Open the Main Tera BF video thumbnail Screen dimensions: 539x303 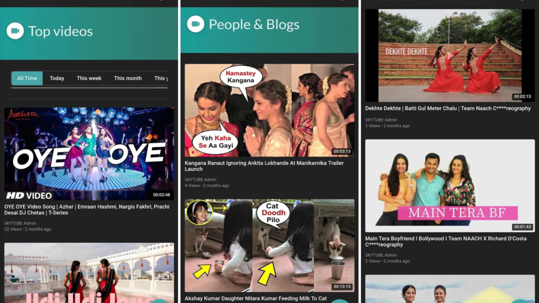[450, 186]
